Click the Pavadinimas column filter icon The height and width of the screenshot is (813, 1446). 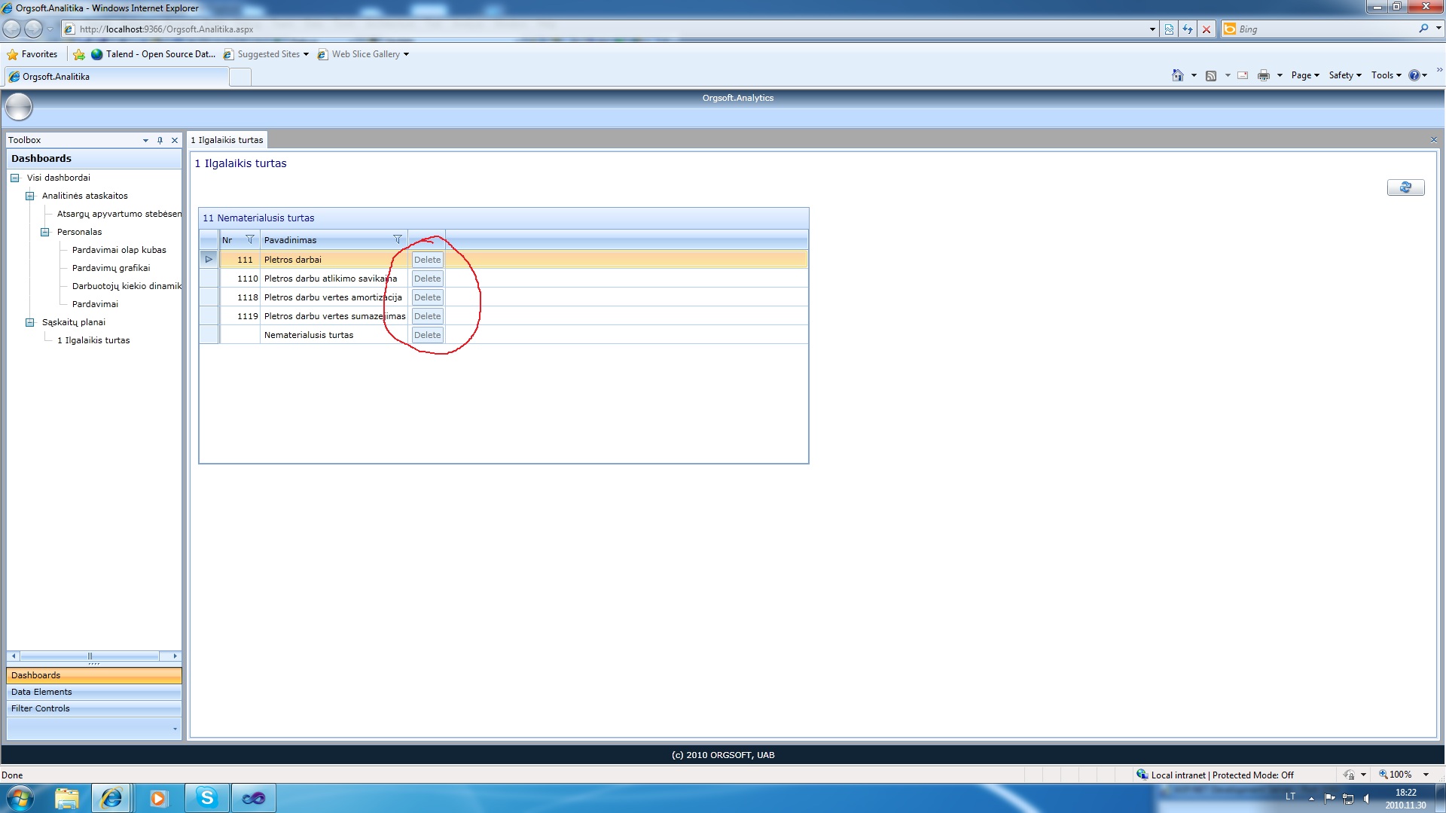[x=398, y=239]
